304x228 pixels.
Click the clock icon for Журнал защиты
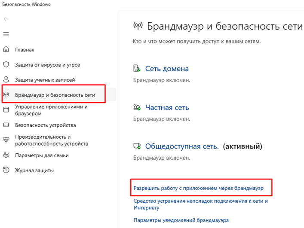click(6, 170)
